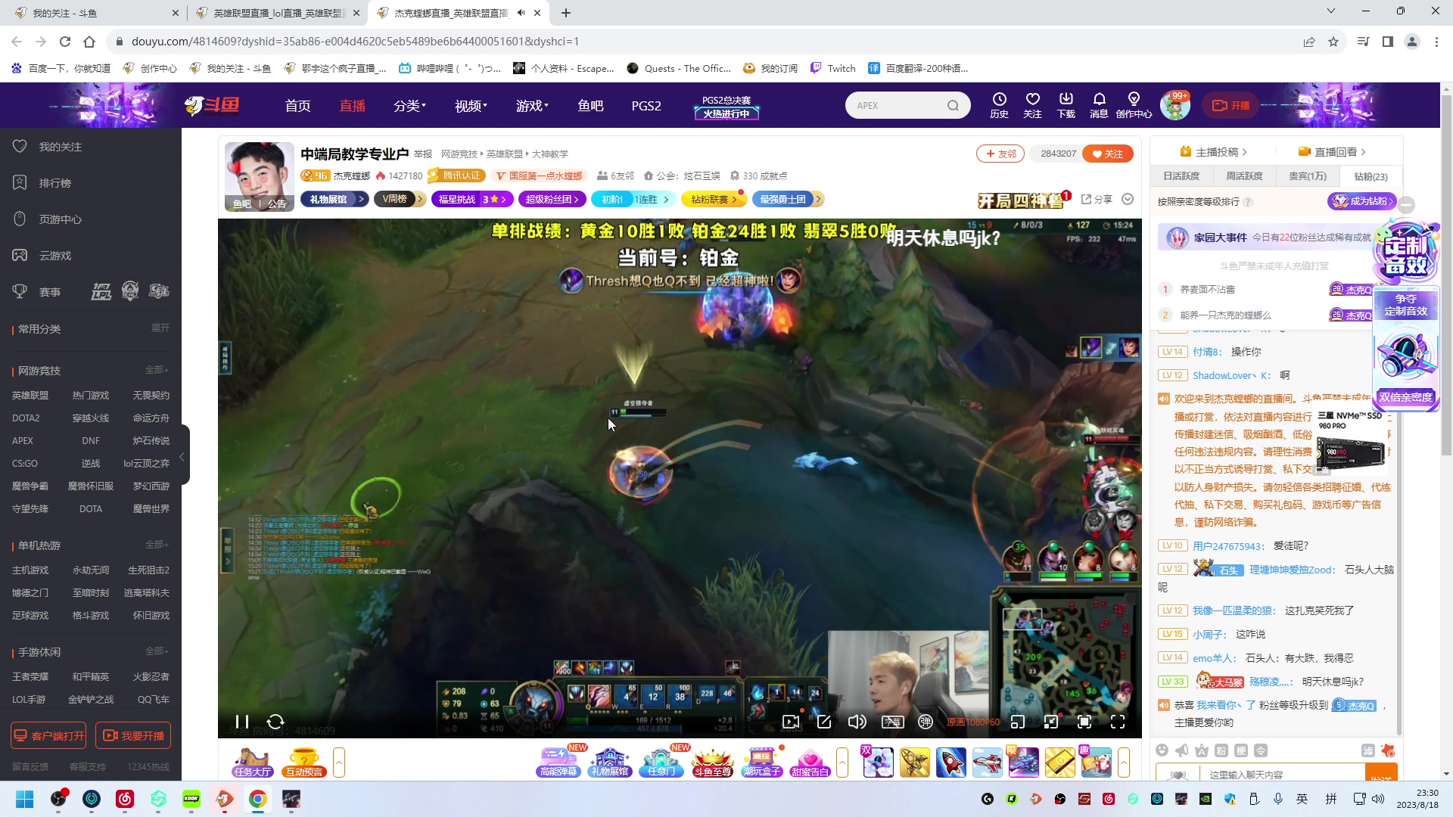Open the 超级粉丝团 badge
The width and height of the screenshot is (1453, 817).
[552, 199]
